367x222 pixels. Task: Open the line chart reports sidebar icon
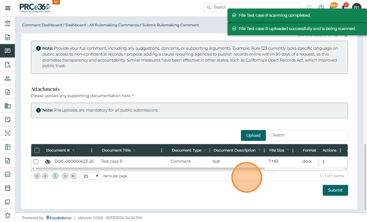[7, 175]
